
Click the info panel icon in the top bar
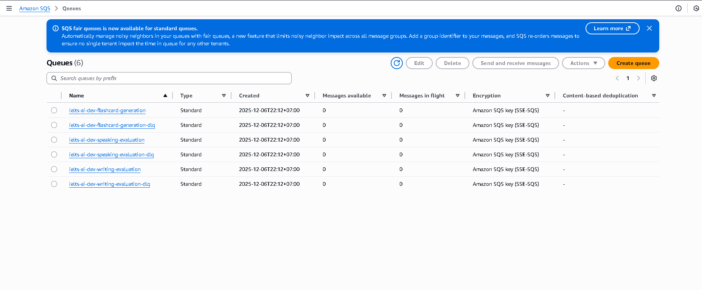(678, 8)
